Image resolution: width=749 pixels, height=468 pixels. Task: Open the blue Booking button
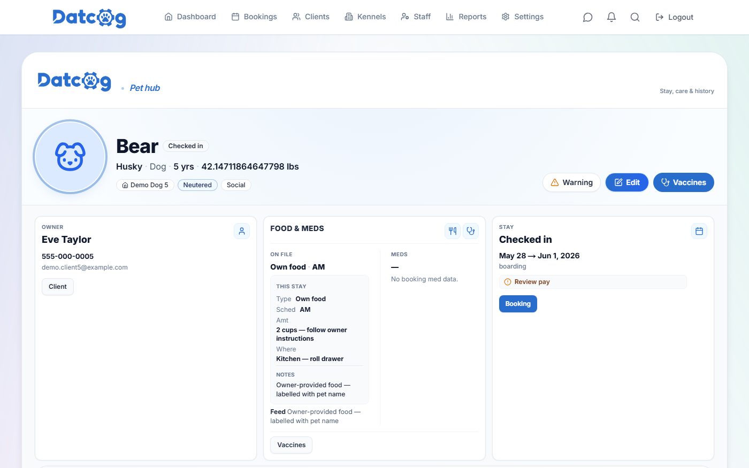tap(518, 304)
